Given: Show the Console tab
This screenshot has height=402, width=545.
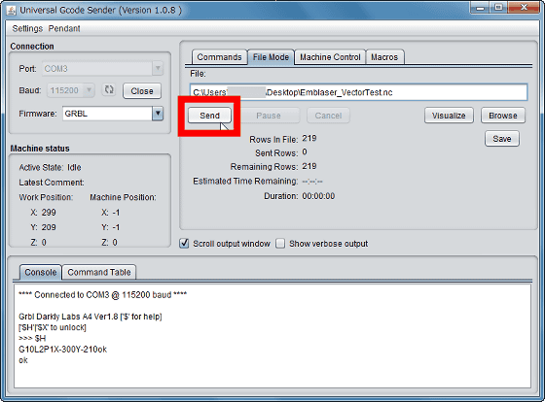Looking at the screenshot, I should pos(40,272).
